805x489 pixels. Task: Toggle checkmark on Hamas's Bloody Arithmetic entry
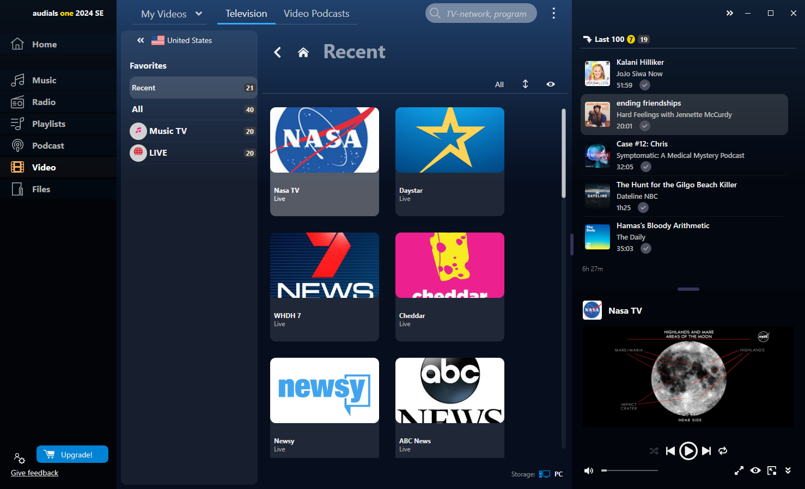[646, 248]
